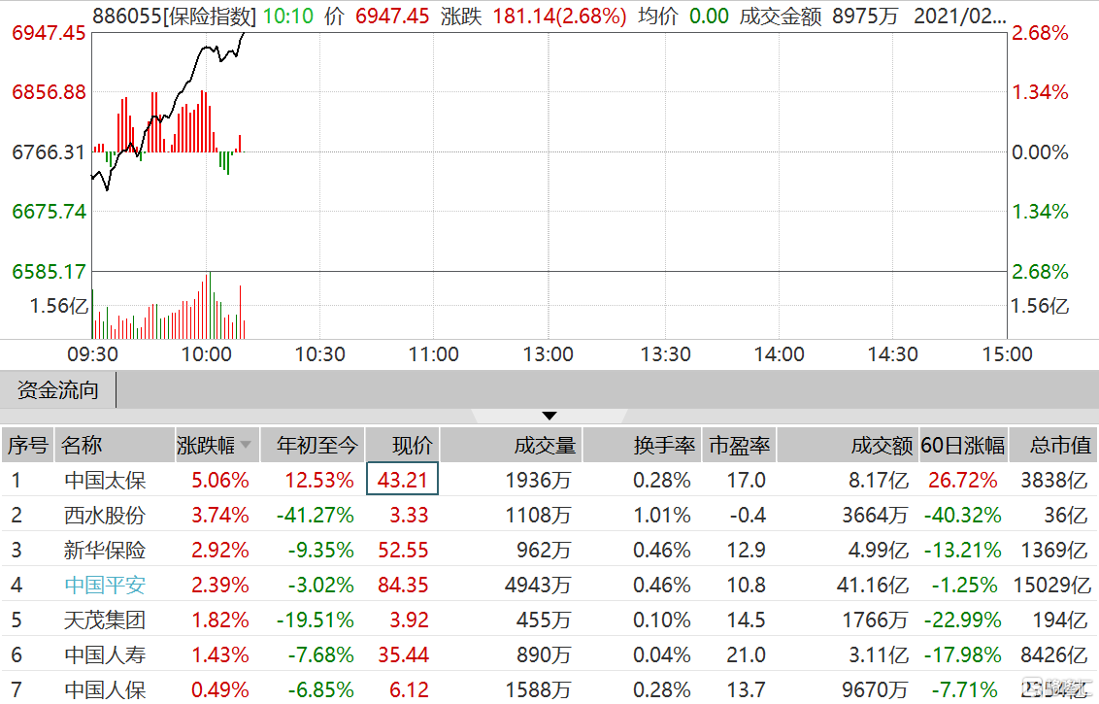Click the 12.53% year-to-date value
This screenshot has height=704, width=1099.
318,481
